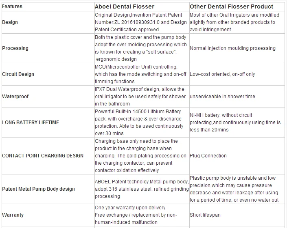
Task: Click the patent number ZL 201610930931.0 cell
Action: (140, 22)
